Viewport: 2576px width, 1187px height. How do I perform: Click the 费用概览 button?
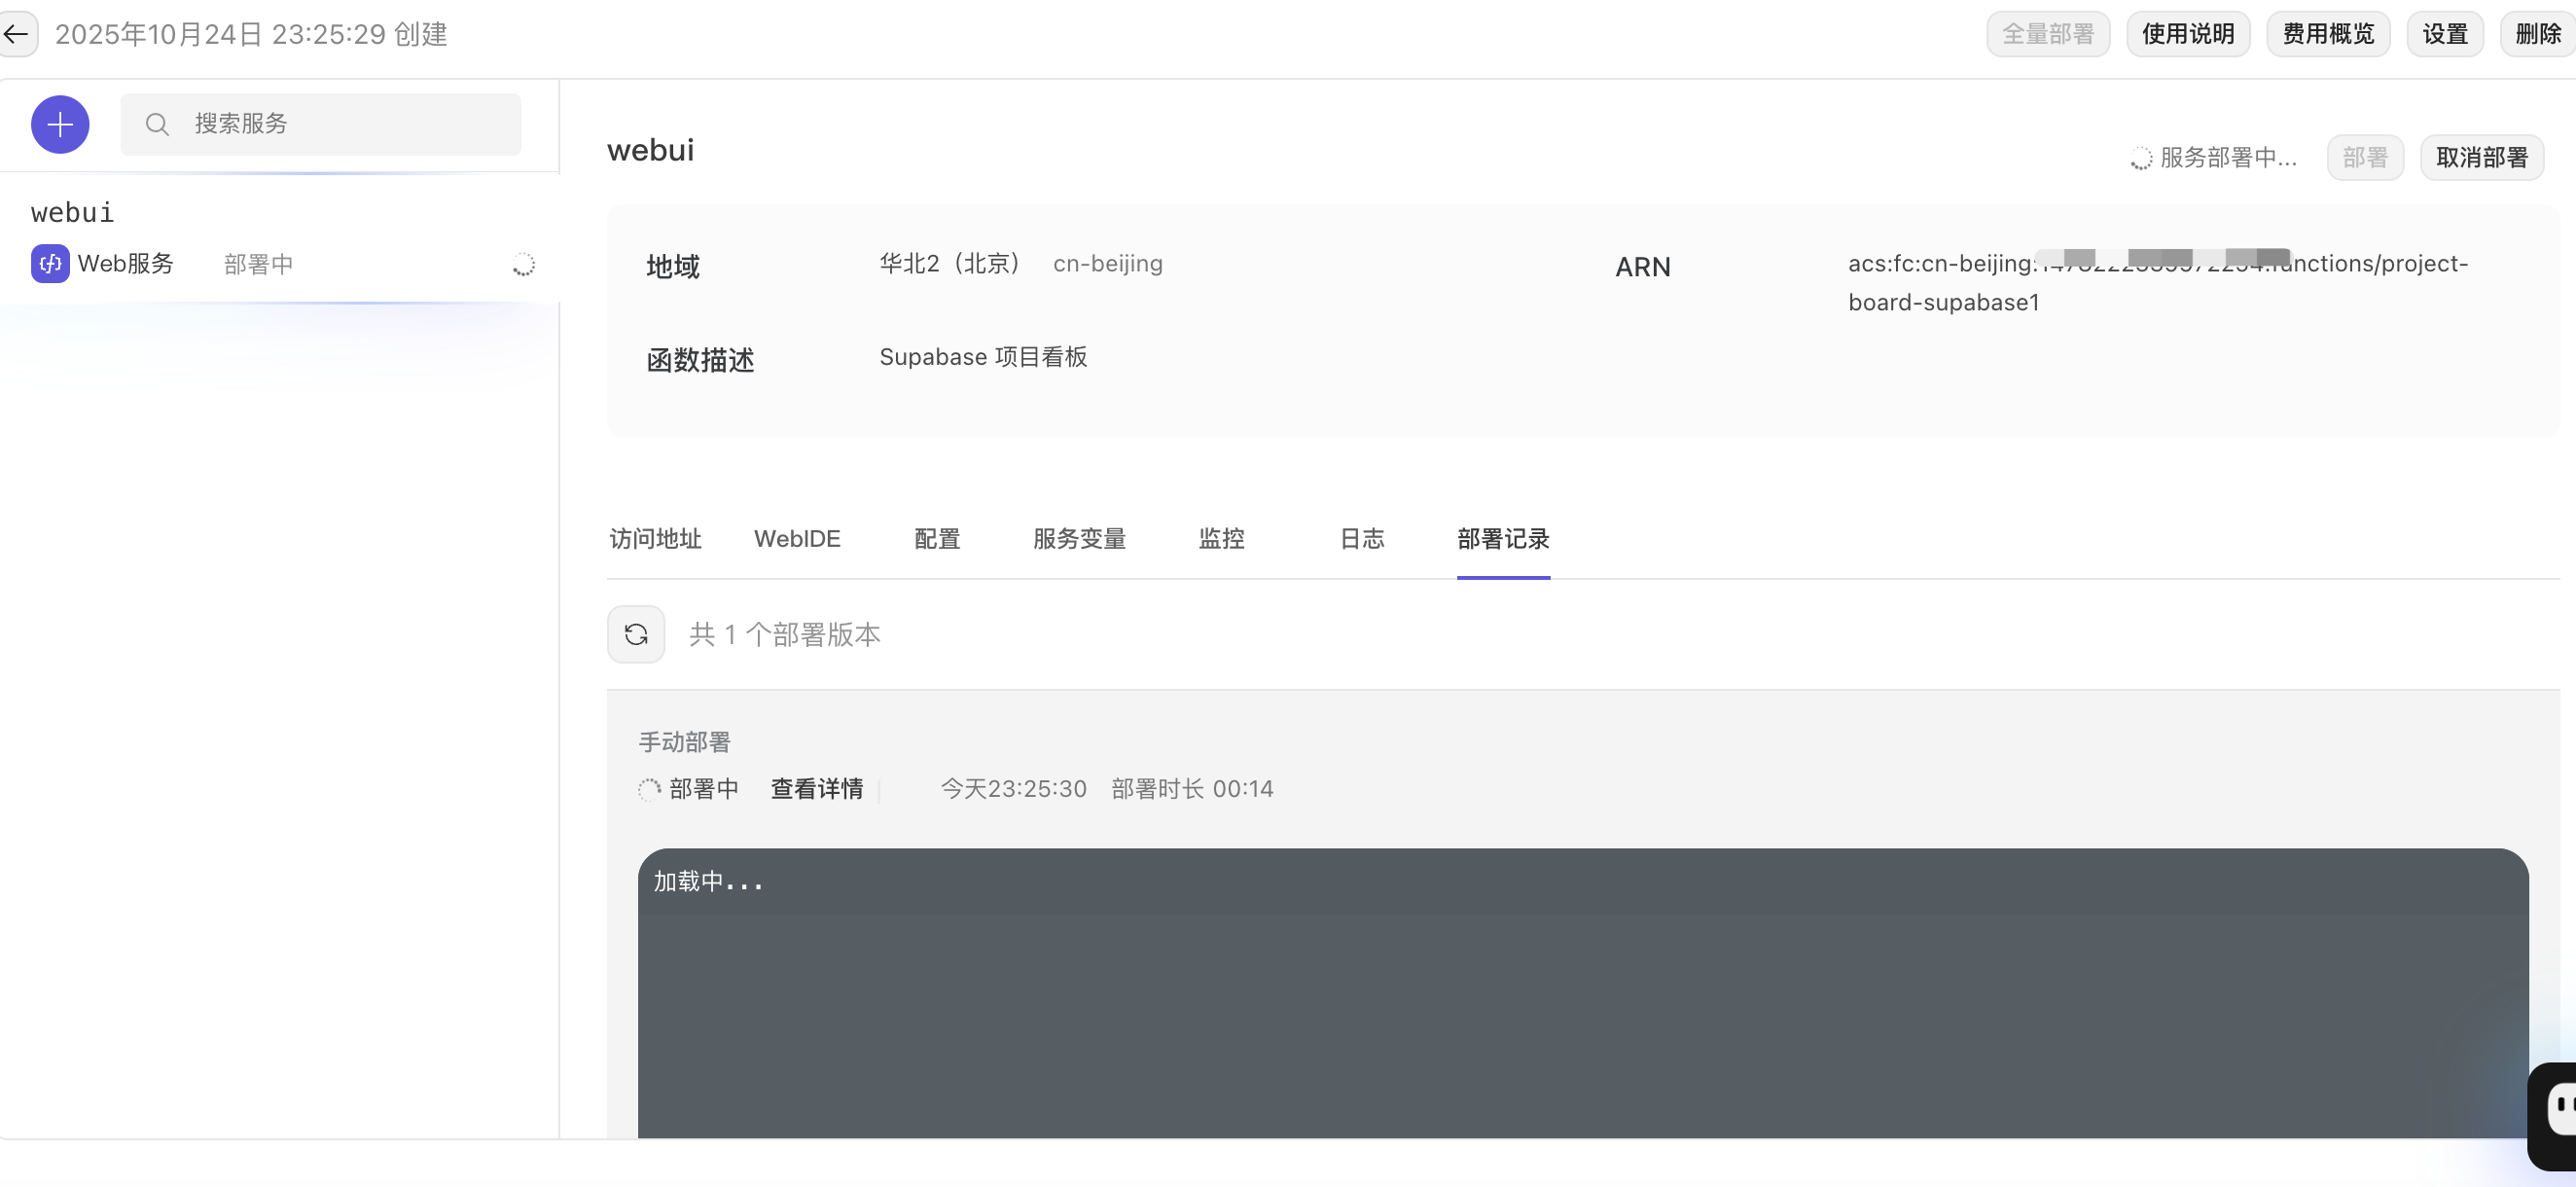click(x=2327, y=34)
